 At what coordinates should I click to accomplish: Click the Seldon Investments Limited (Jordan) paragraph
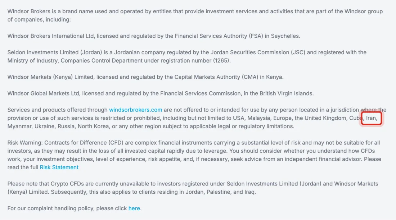click(x=187, y=56)
